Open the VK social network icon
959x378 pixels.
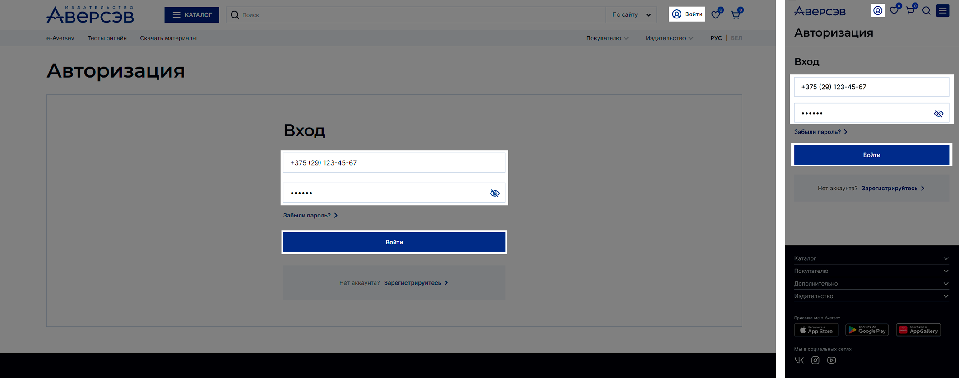(x=799, y=360)
